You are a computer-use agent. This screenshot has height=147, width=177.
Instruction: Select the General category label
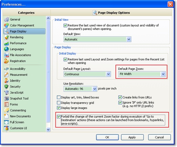point(15,19)
